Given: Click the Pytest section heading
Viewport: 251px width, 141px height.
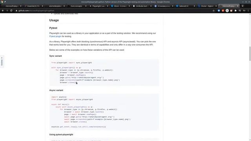Looking at the screenshot, I should coord(53,28).
